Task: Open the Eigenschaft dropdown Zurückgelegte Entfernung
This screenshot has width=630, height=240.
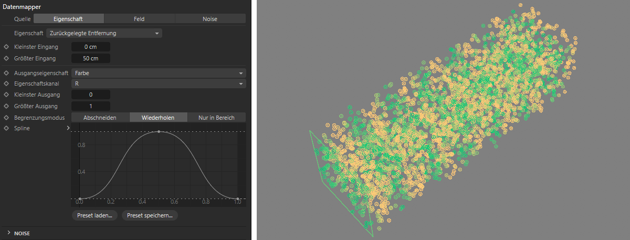Action: (104, 33)
